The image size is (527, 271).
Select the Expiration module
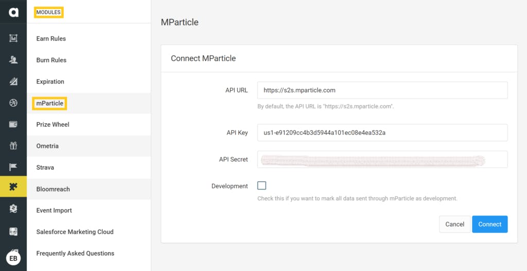pyautogui.click(x=89, y=82)
